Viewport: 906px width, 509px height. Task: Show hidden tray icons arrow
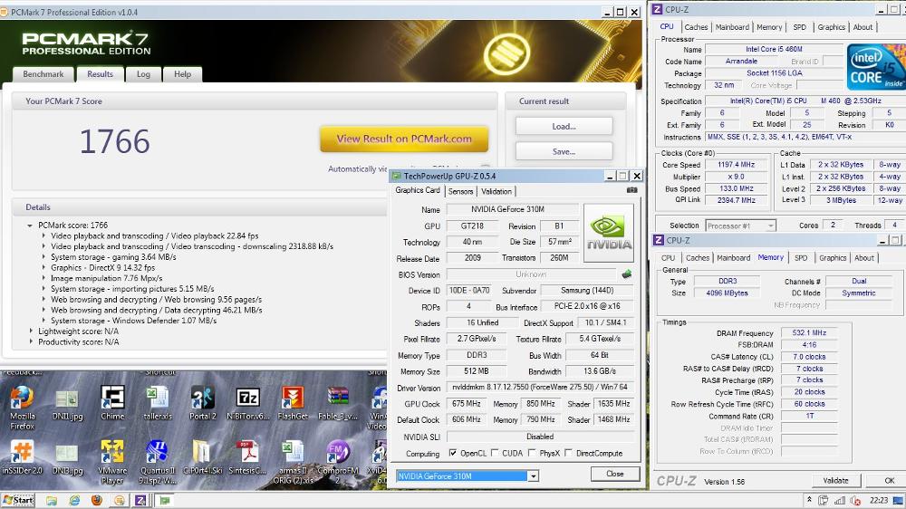[x=809, y=500]
